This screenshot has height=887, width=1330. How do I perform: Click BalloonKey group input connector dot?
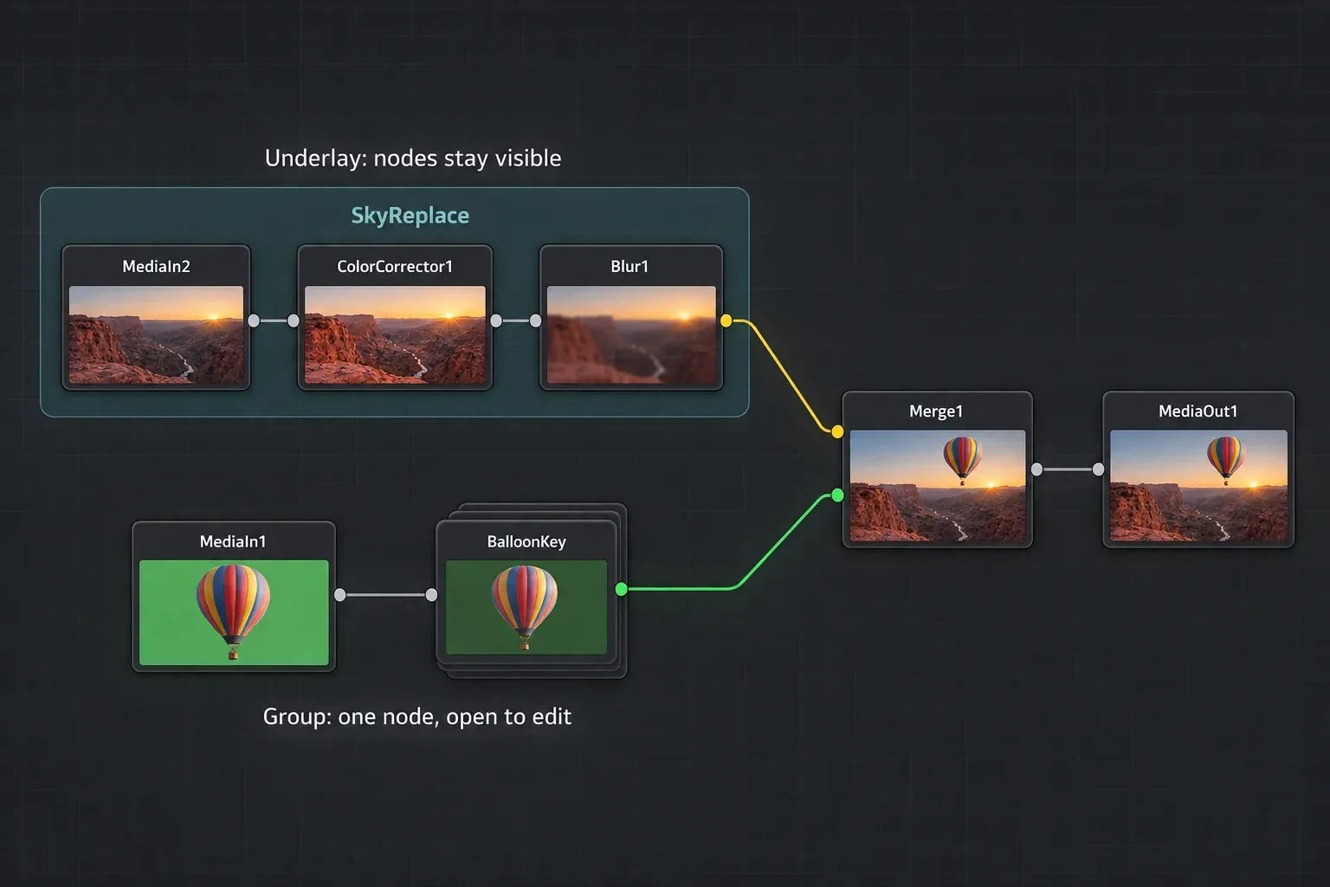[x=432, y=595]
